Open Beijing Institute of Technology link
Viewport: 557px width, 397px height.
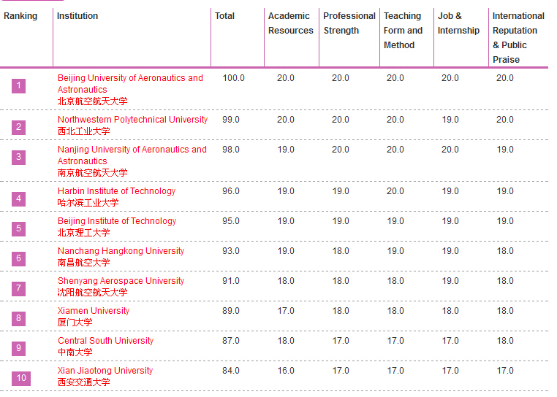[117, 221]
